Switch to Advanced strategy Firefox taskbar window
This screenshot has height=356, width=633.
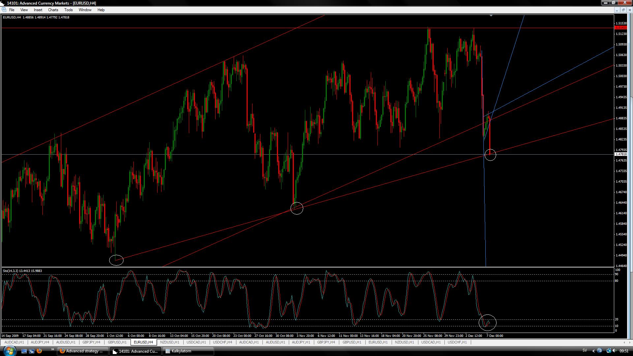coord(83,351)
